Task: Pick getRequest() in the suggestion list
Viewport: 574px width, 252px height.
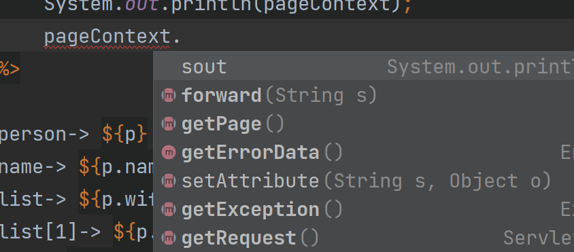Action: (363, 238)
